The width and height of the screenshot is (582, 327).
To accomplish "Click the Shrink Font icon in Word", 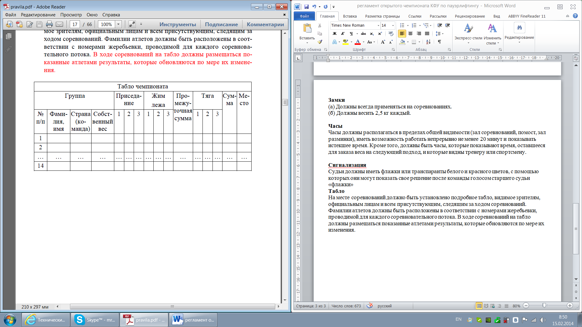I will (x=391, y=42).
